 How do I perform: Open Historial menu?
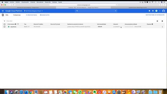33,2
